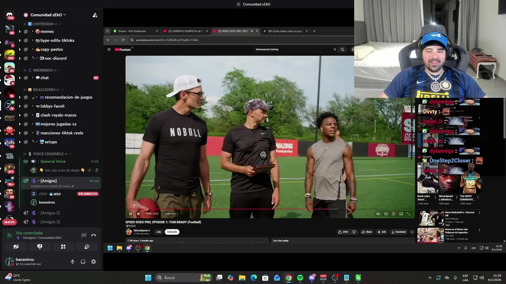The height and width of the screenshot is (284, 506).
Task: Download the YouTube video
Action: pyautogui.click(x=398, y=232)
